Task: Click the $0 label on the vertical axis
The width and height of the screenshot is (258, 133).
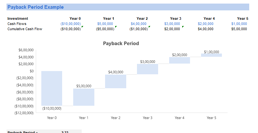Action: pyautogui.click(x=32, y=71)
